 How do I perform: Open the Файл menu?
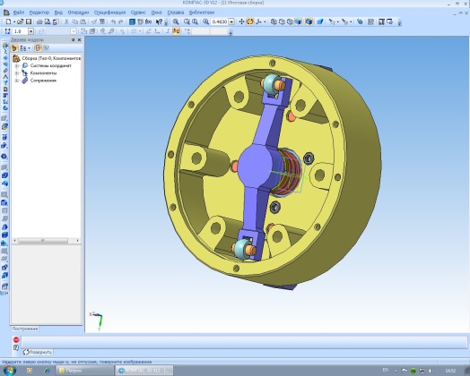(x=19, y=13)
